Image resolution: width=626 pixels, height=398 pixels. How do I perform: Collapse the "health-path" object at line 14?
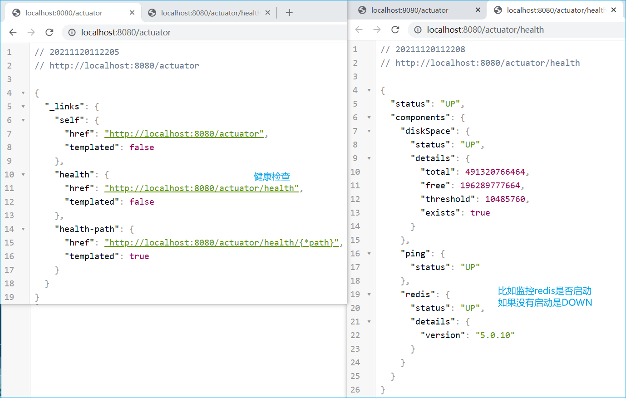(23, 229)
